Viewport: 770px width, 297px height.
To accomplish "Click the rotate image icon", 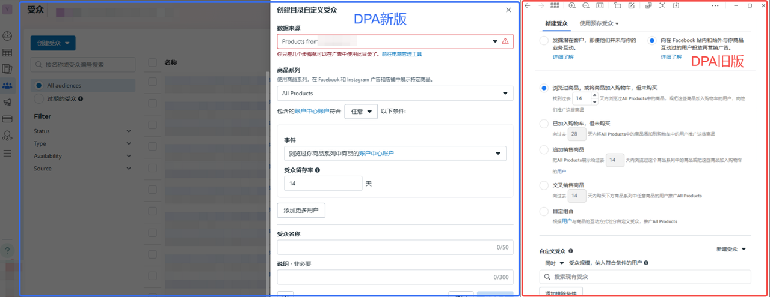I will [x=617, y=5].
